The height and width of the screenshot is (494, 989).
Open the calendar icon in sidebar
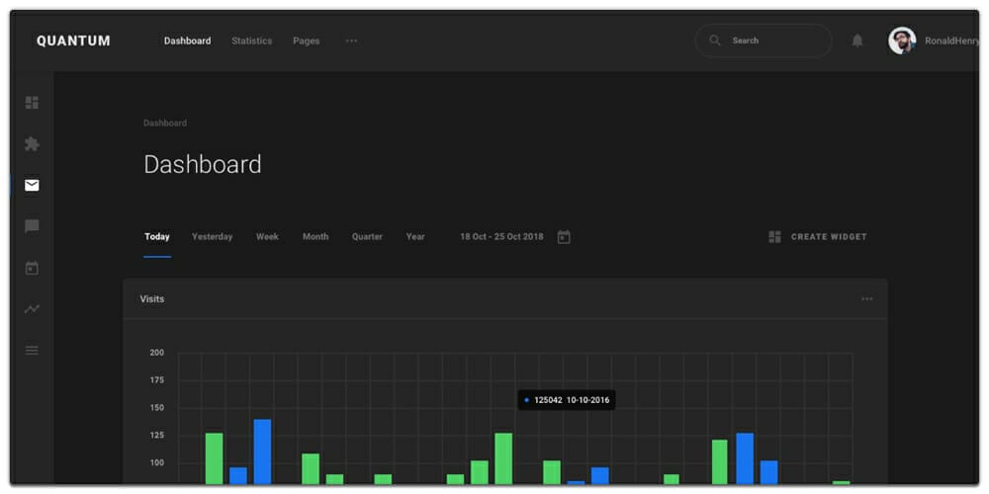click(x=32, y=268)
